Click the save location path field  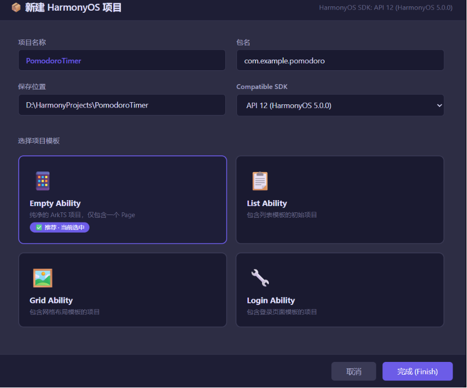tap(122, 105)
